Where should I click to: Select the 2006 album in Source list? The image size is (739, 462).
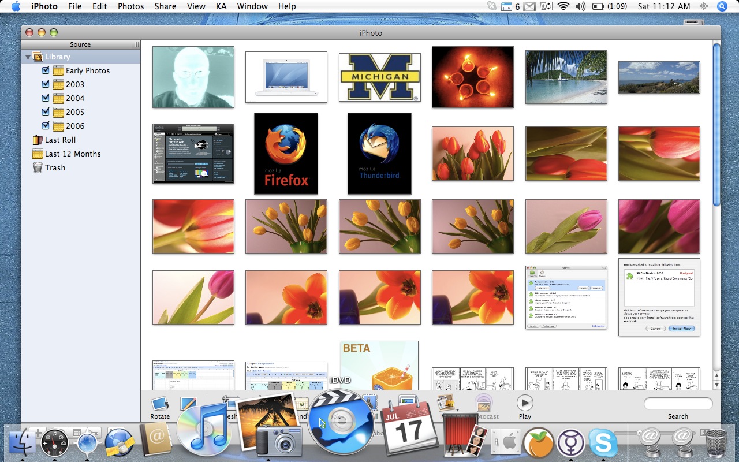coord(74,126)
